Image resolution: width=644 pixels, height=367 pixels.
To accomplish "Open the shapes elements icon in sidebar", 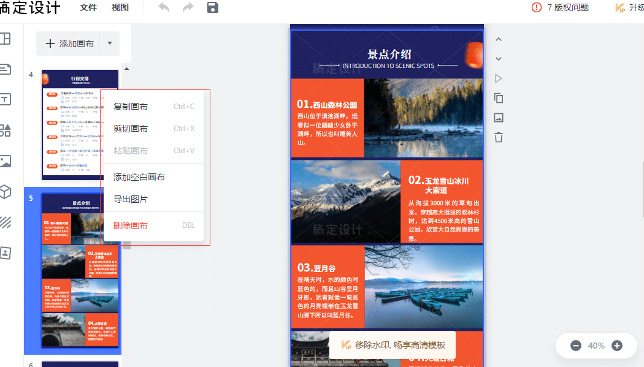I will [x=6, y=131].
